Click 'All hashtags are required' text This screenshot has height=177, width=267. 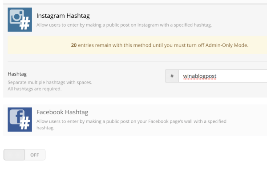click(x=35, y=89)
